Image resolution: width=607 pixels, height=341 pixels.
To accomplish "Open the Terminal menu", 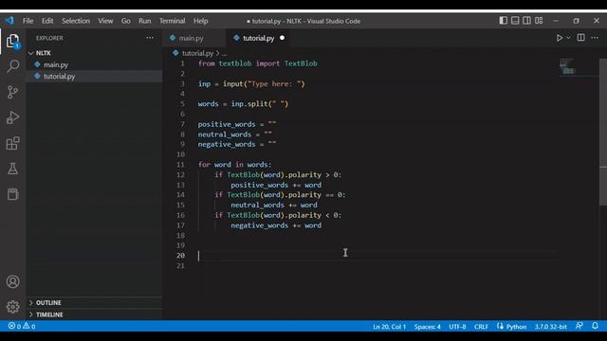I will pyautogui.click(x=173, y=21).
